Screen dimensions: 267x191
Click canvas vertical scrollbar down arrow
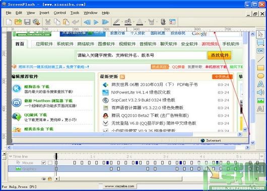pyautogui.click(x=252, y=143)
